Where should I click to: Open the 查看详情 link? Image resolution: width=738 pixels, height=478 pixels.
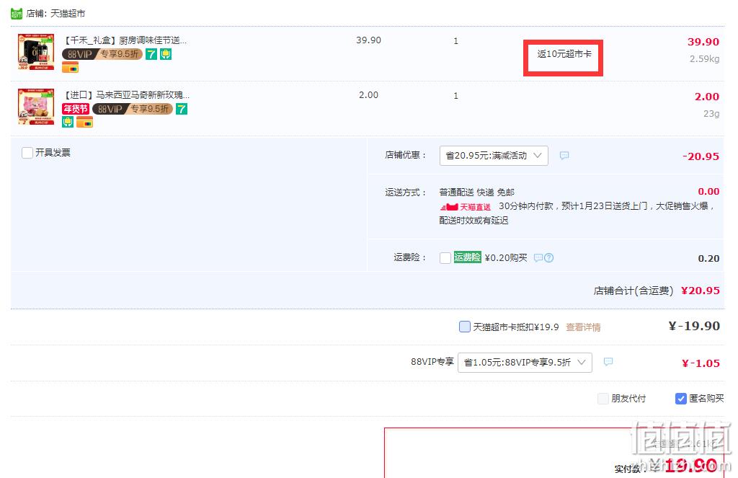click(583, 327)
